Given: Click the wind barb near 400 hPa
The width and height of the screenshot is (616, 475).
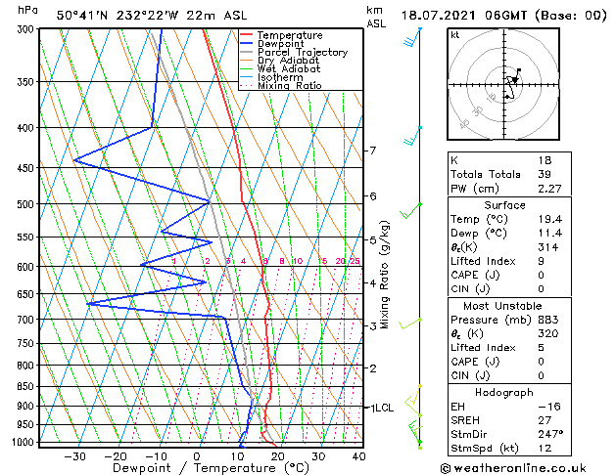Looking at the screenshot, I should tap(412, 136).
